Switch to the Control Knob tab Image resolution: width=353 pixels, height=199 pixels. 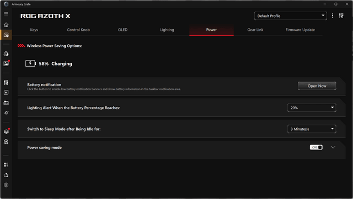[x=78, y=30]
